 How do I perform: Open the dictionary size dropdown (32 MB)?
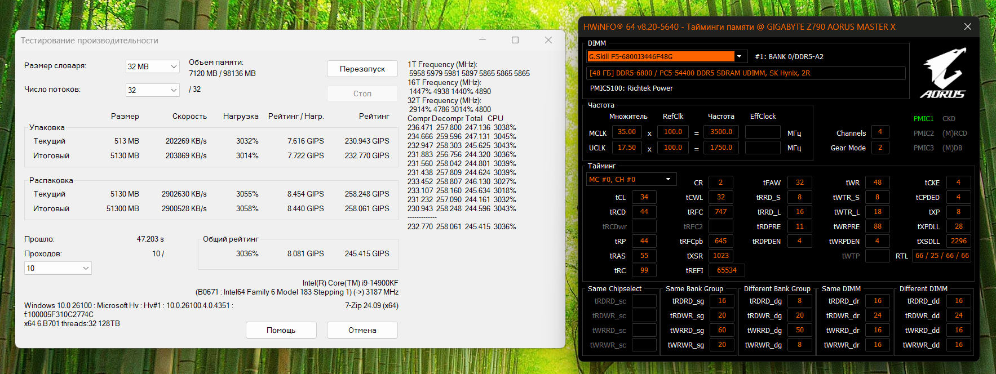152,66
